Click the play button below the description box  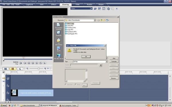tap(85, 85)
